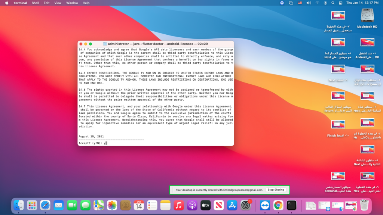Open the Edit menu
383x215 pixels.
point(46,3)
